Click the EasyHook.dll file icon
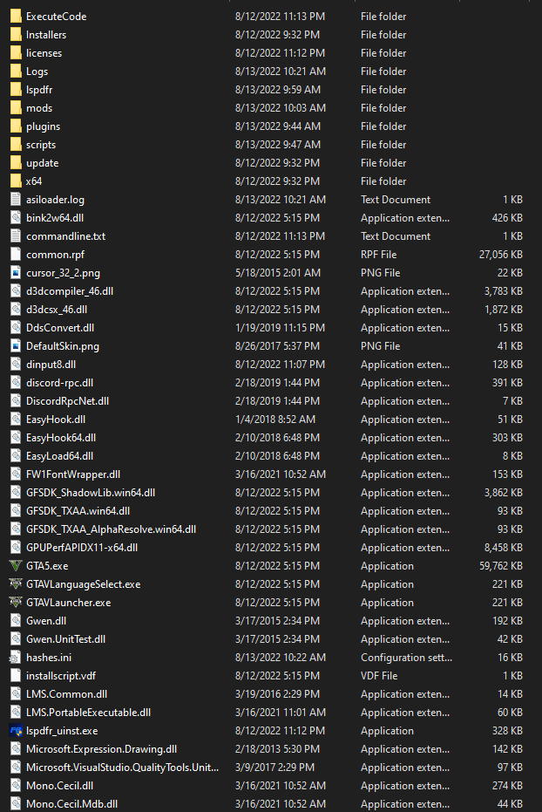 [x=16, y=420]
